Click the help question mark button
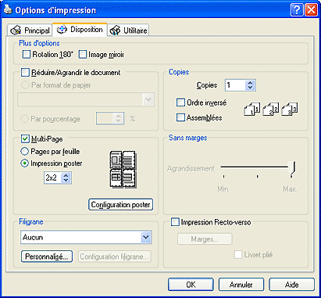 click(x=297, y=10)
